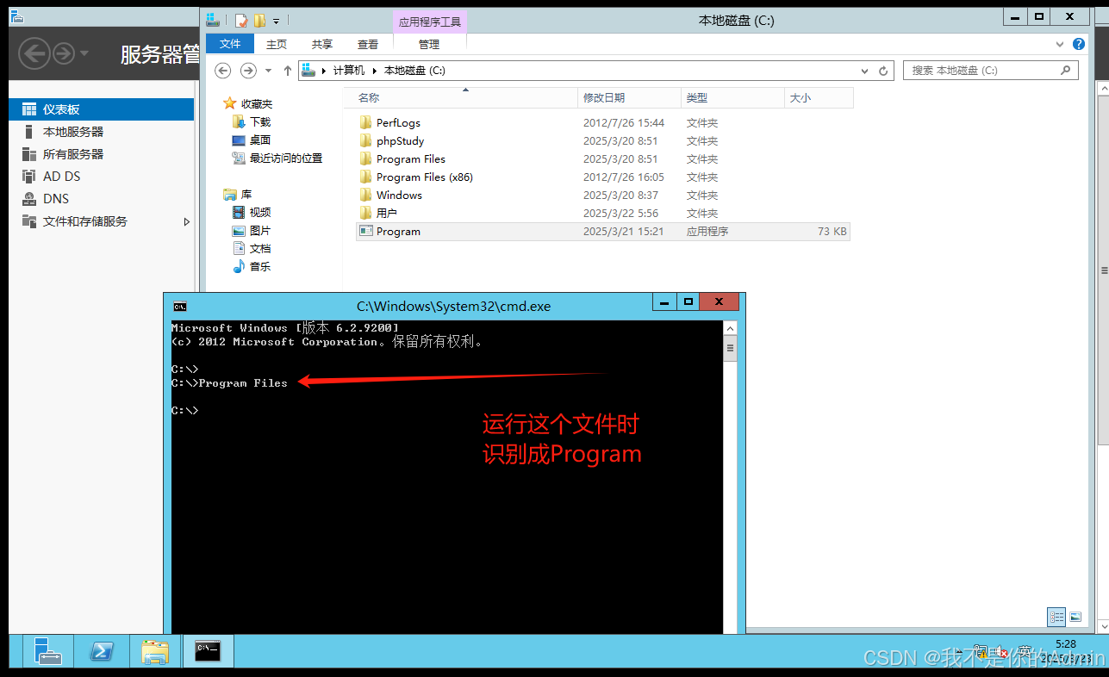Viewport: 1109px width, 677px height.
Task: Refresh the folder view with the refresh icon
Action: [883, 71]
